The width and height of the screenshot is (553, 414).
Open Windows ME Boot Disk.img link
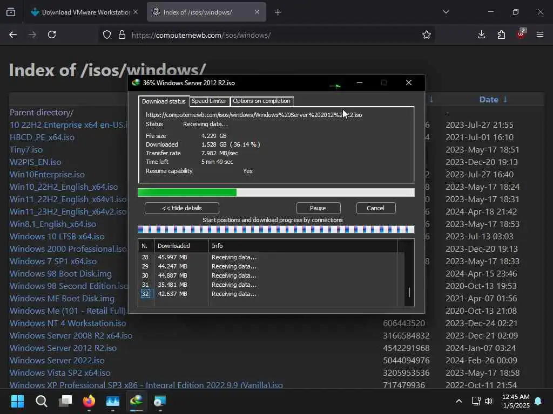point(62,298)
